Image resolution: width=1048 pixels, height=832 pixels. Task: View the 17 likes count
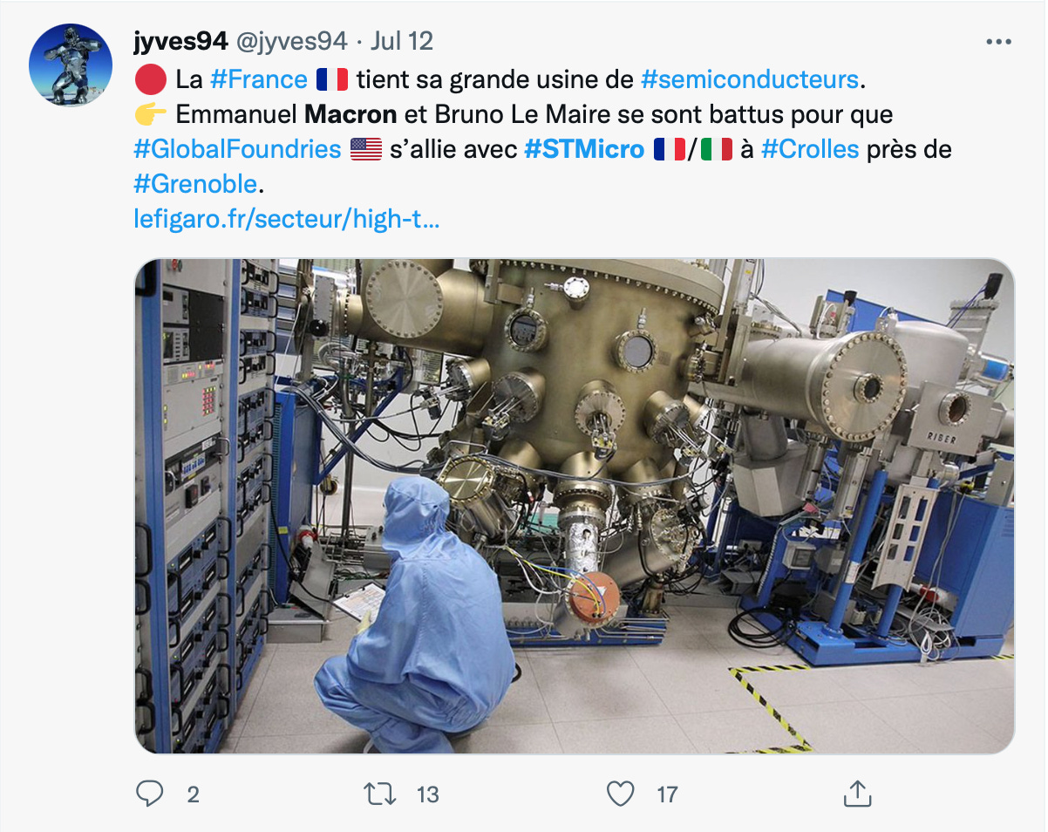point(667,794)
